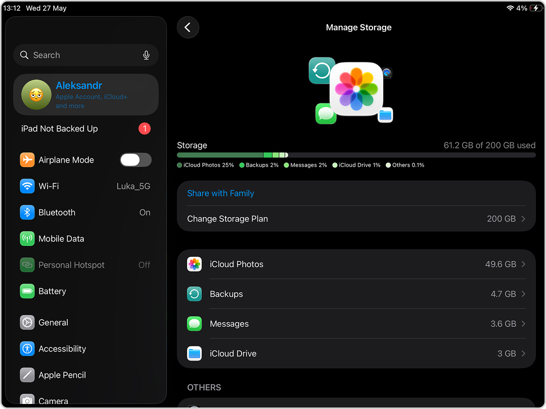Tap the large Photos flower graphic
Screen dimensions: 546x409
(356, 89)
